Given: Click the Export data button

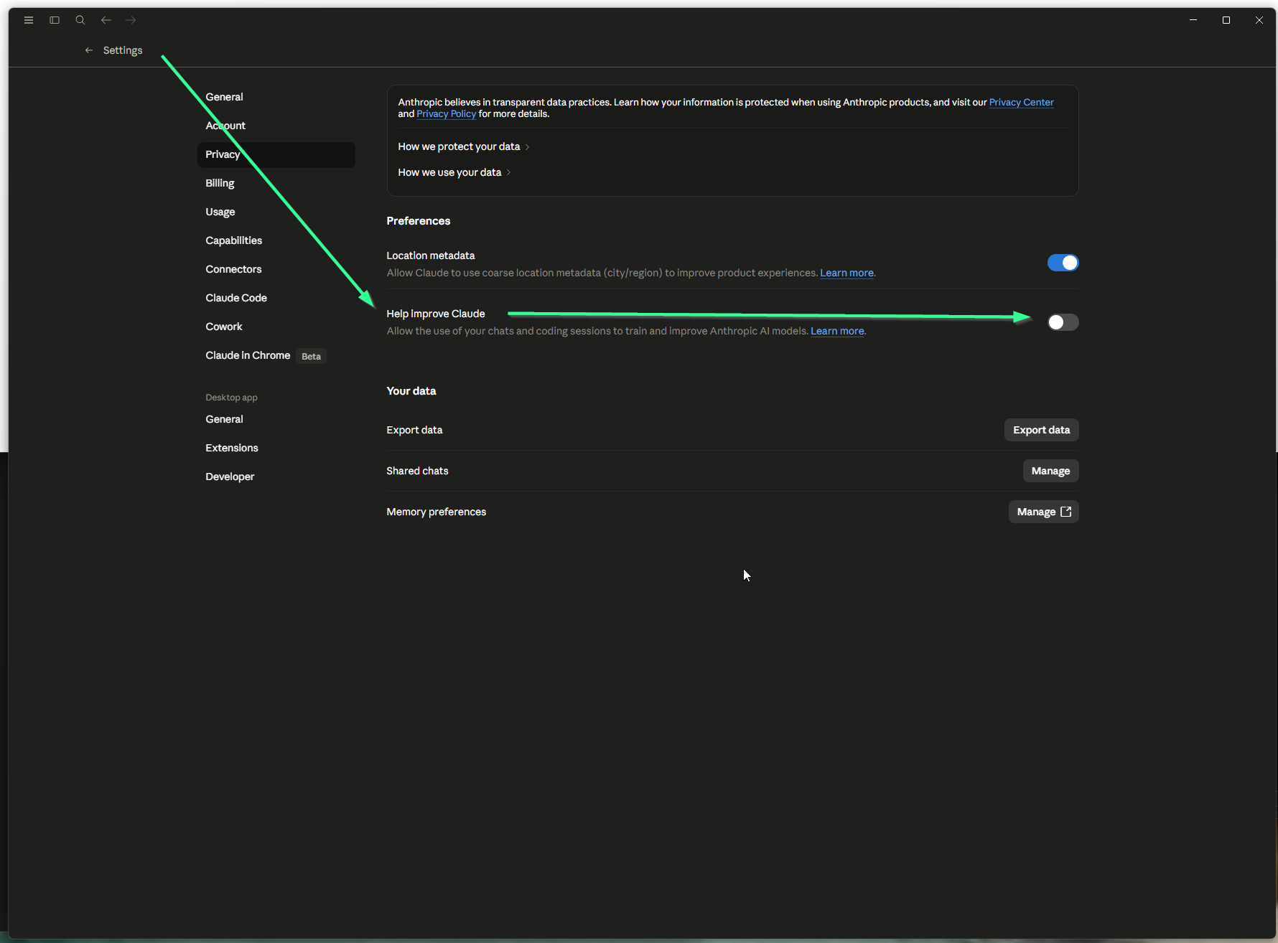Looking at the screenshot, I should 1041,430.
